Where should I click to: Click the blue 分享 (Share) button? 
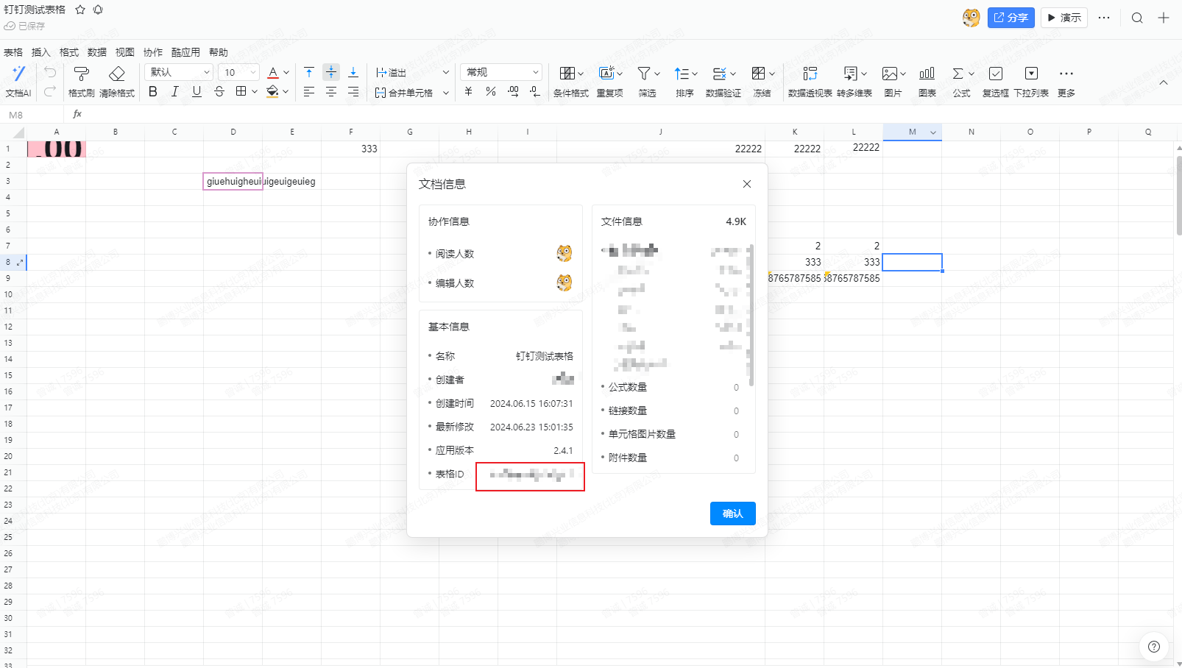point(1011,18)
